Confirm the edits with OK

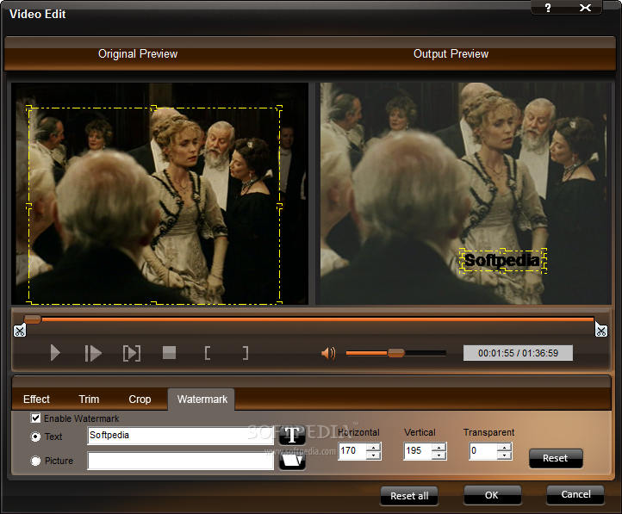click(492, 495)
